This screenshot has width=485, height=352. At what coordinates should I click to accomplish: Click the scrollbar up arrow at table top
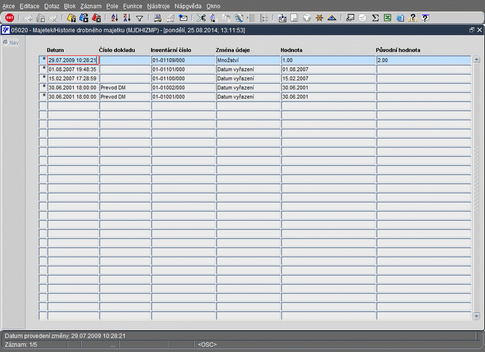[477, 59]
